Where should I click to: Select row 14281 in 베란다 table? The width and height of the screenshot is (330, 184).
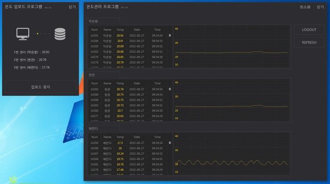coord(128,164)
